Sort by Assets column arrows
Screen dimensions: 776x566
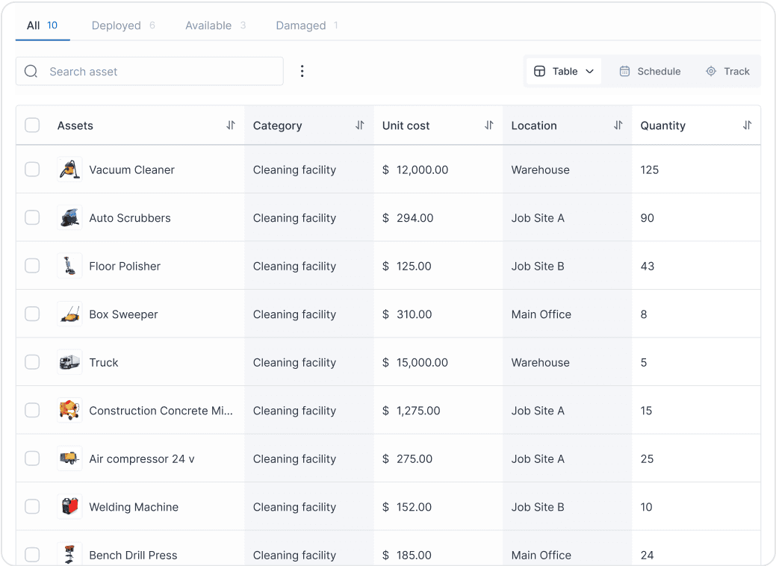point(231,125)
